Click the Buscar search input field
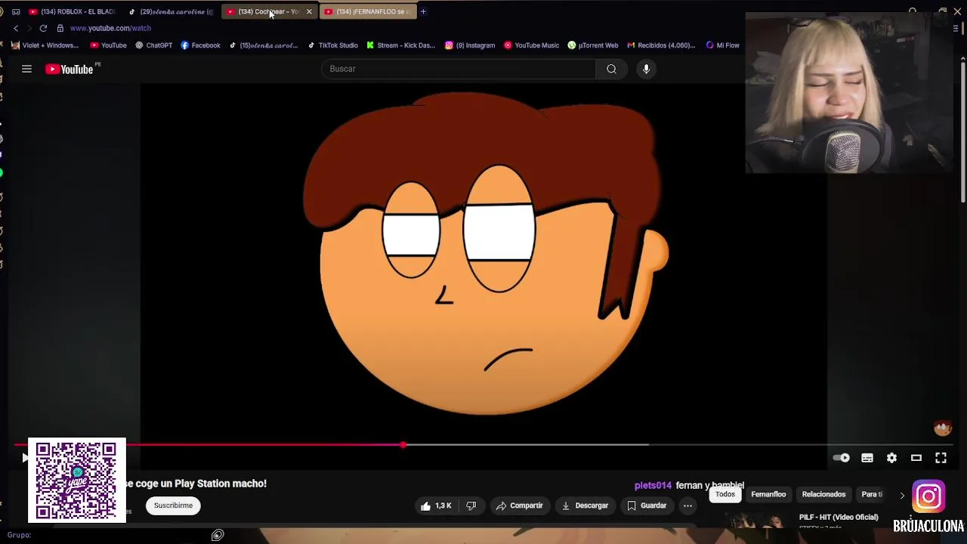Viewport: 967px width, 544px height. (459, 69)
